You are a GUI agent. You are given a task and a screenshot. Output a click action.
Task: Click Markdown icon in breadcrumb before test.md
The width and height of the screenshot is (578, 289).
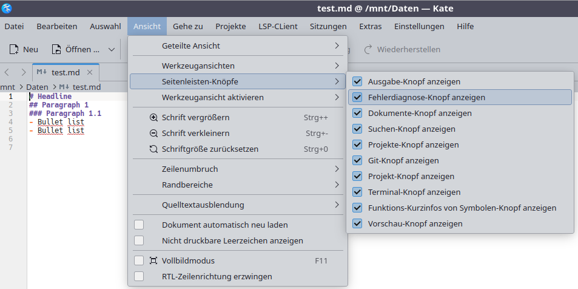click(x=64, y=87)
